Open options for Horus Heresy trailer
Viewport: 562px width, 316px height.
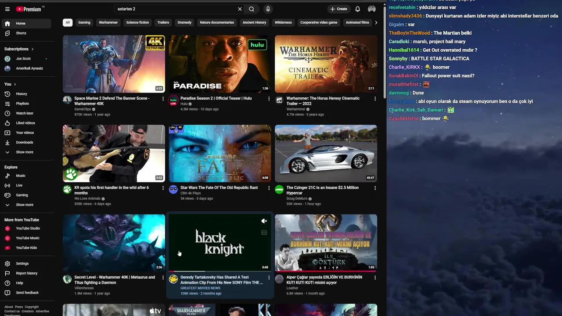click(375, 99)
